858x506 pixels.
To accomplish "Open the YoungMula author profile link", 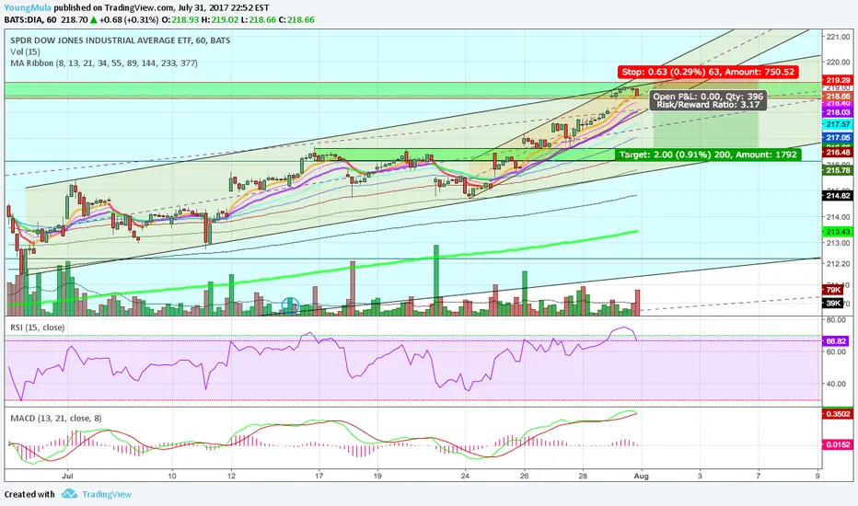I will click(28, 8).
